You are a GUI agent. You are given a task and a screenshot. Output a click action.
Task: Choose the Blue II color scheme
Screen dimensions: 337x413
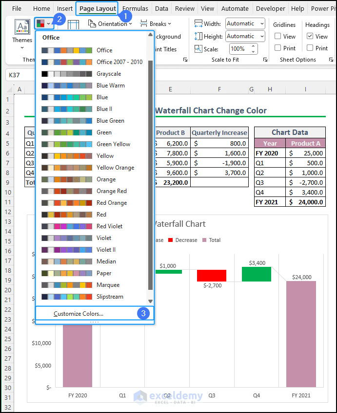pos(92,109)
